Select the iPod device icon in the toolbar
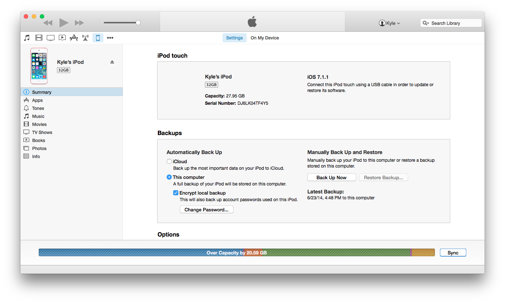The width and height of the screenshot is (505, 303). click(x=98, y=38)
